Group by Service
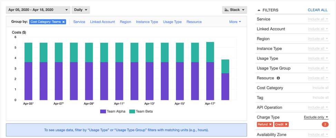The width and height of the screenshot is (336, 138). click(x=79, y=22)
